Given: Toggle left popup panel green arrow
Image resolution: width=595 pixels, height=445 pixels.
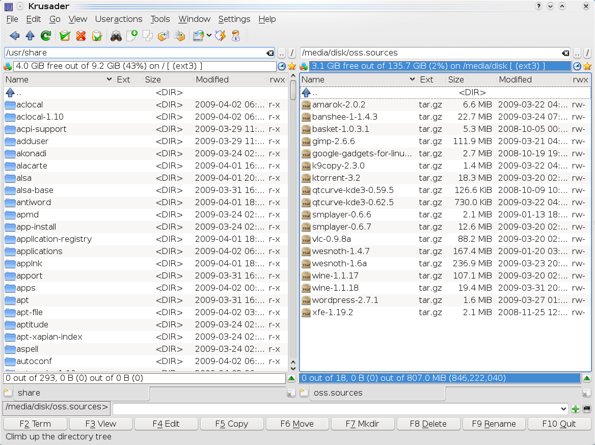Looking at the screenshot, I should tap(291, 378).
